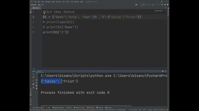The height and width of the screenshot is (111, 199).
Task: Select the Ex7.py editor tab
Action: click(36, 8)
